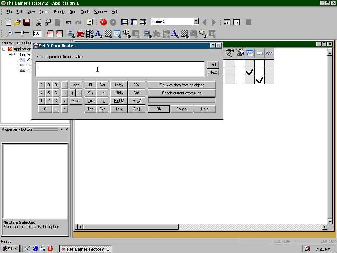This screenshot has width=337, height=253.
Task: Open the Tools menu
Action: (85, 12)
